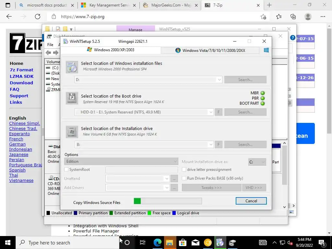Open browser Collections icon

pyautogui.click(x=293, y=17)
